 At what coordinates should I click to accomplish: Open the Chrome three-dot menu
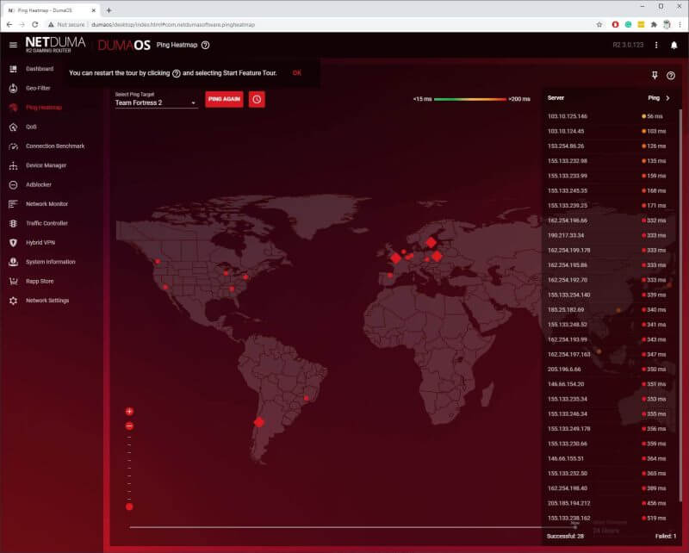[x=680, y=25]
